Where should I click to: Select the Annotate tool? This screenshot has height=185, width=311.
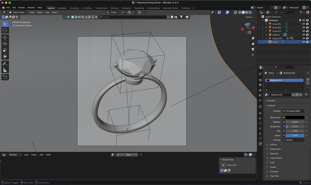click(5, 64)
